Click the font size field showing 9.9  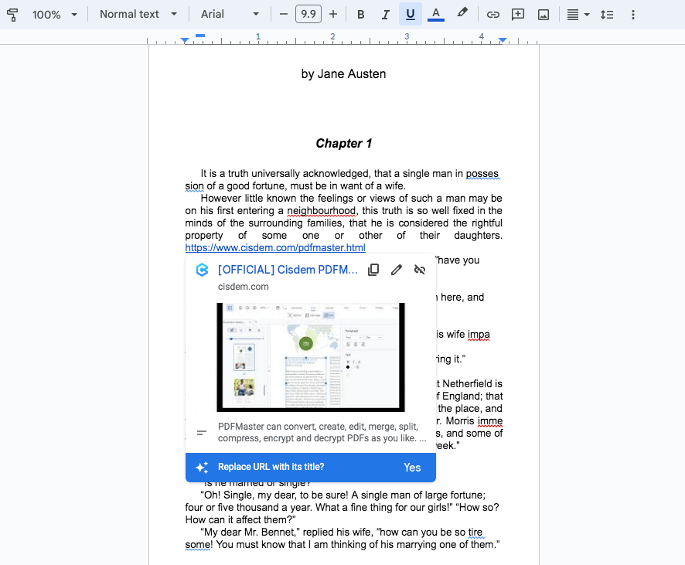(x=308, y=14)
